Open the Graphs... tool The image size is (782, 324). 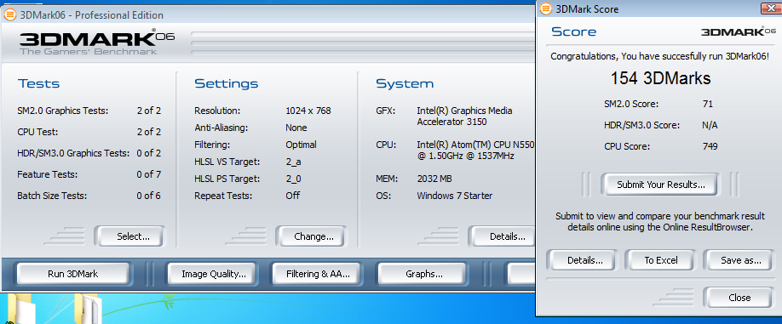(422, 274)
